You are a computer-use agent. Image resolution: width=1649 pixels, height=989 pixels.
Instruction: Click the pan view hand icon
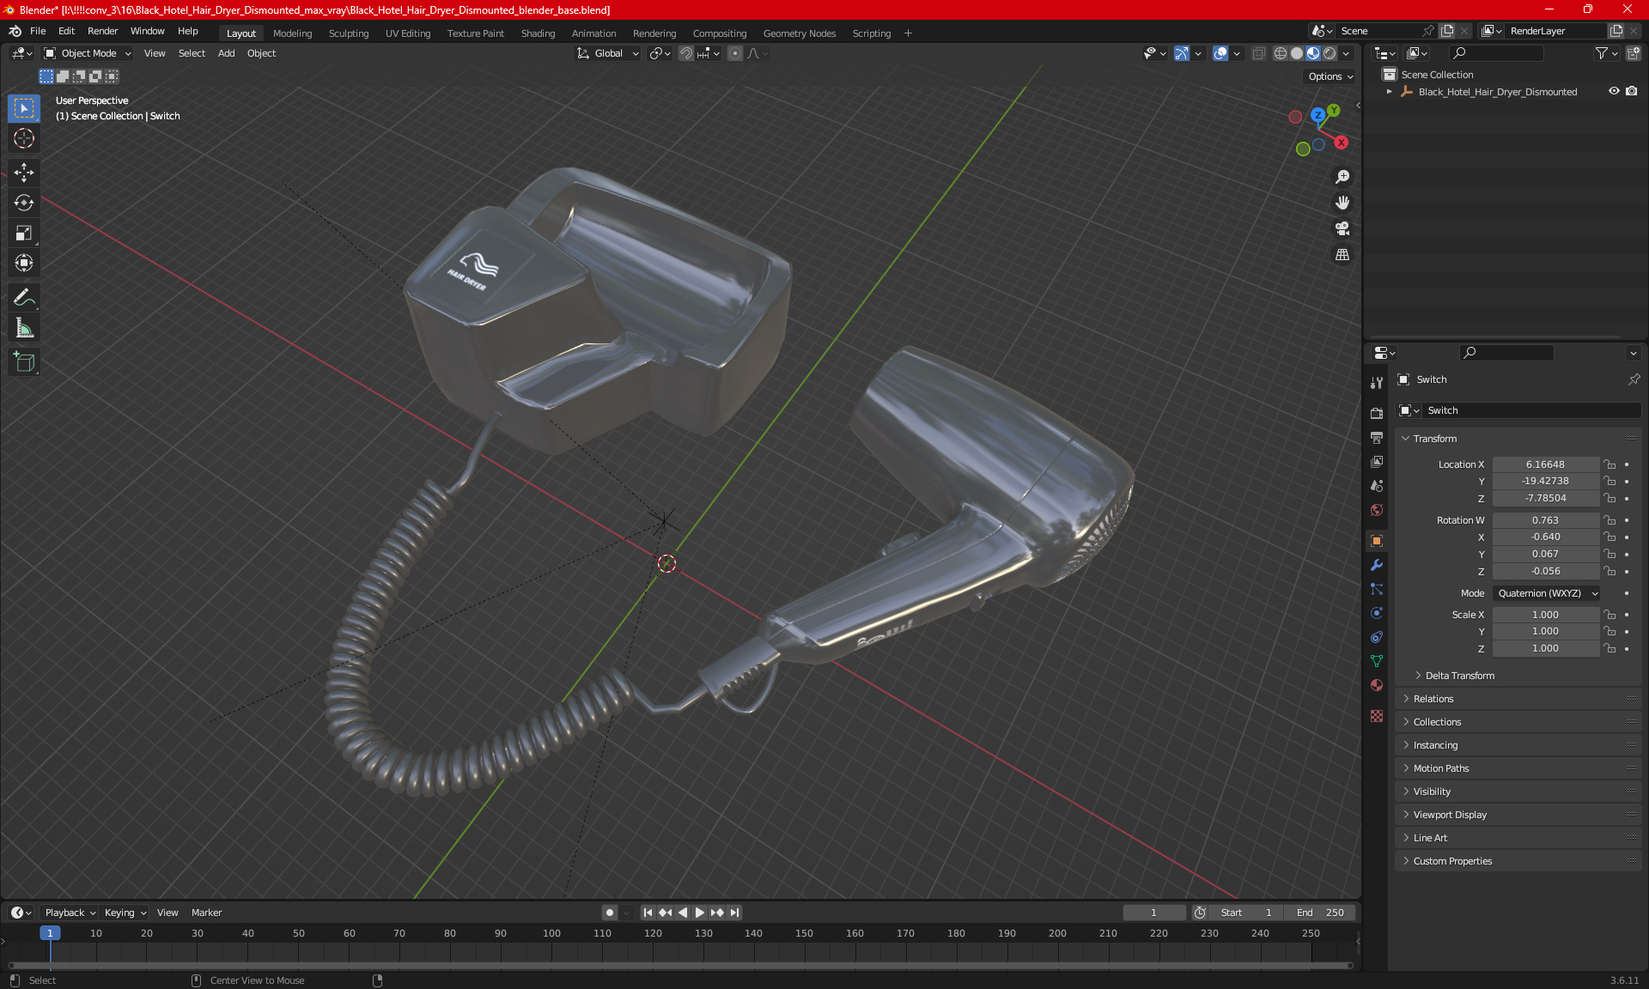point(1342,203)
